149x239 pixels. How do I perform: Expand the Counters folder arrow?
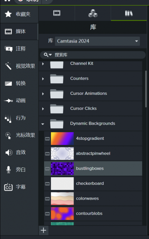[x=43, y=78]
